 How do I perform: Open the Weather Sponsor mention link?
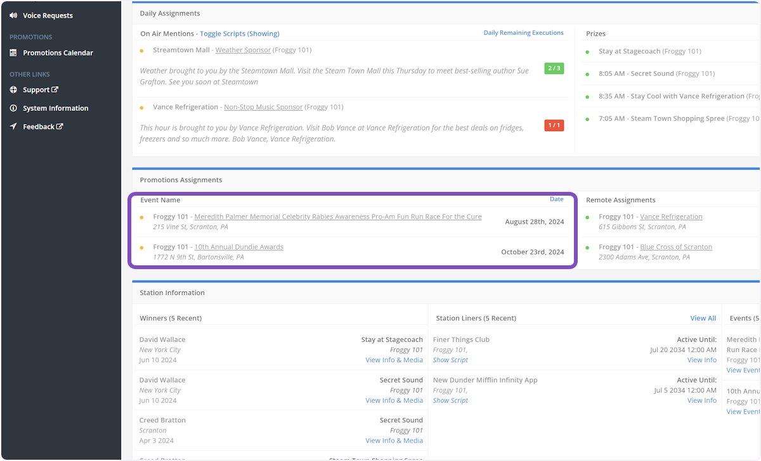(x=243, y=50)
